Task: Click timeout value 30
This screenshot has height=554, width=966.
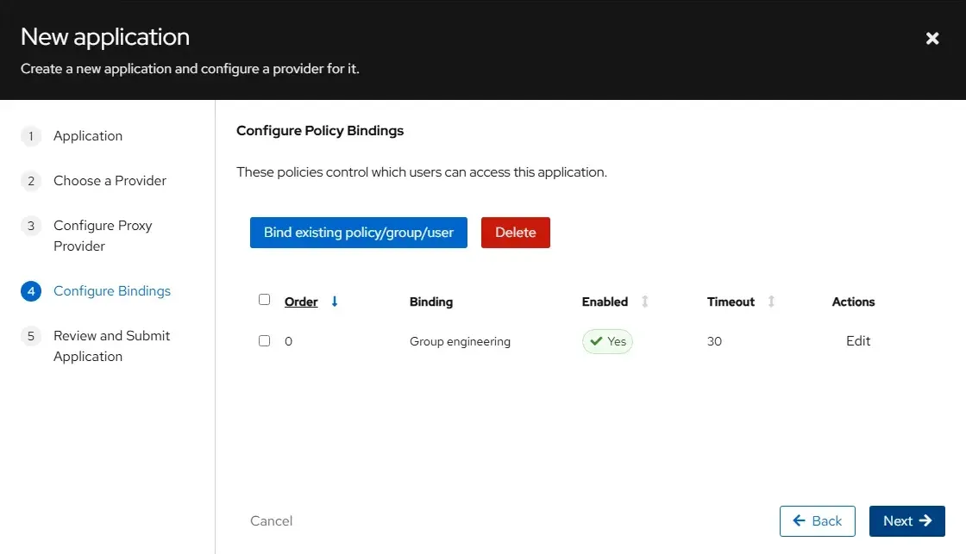Action: coord(714,342)
